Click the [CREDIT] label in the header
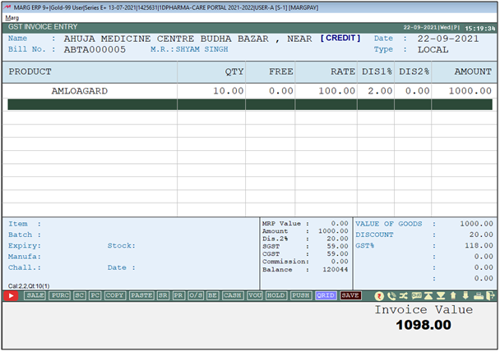The image size is (500, 351). (x=340, y=39)
